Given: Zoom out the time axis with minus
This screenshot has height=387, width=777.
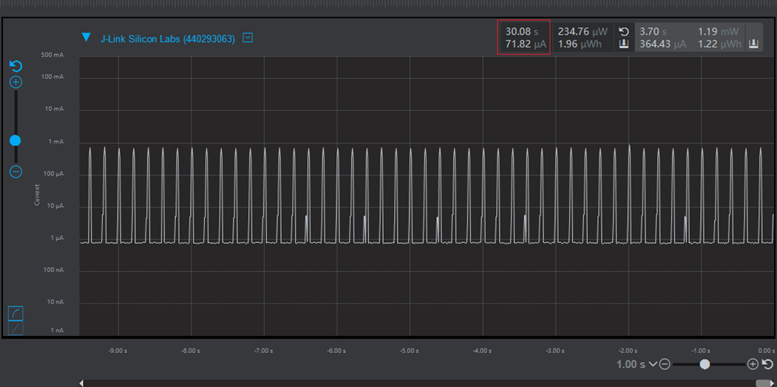Looking at the screenshot, I should point(665,364).
